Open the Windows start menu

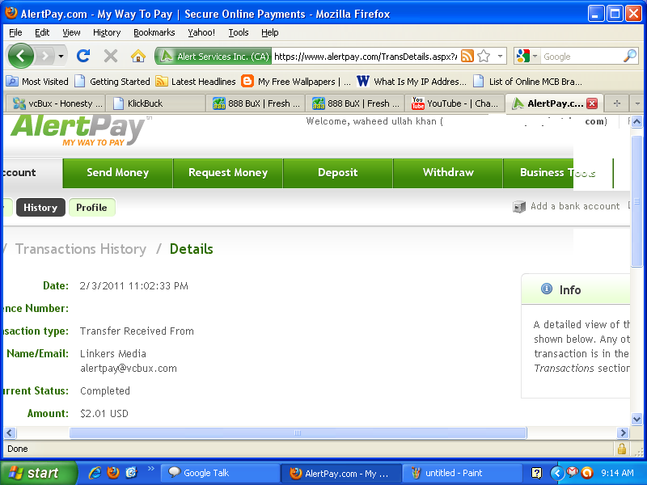click(38, 473)
